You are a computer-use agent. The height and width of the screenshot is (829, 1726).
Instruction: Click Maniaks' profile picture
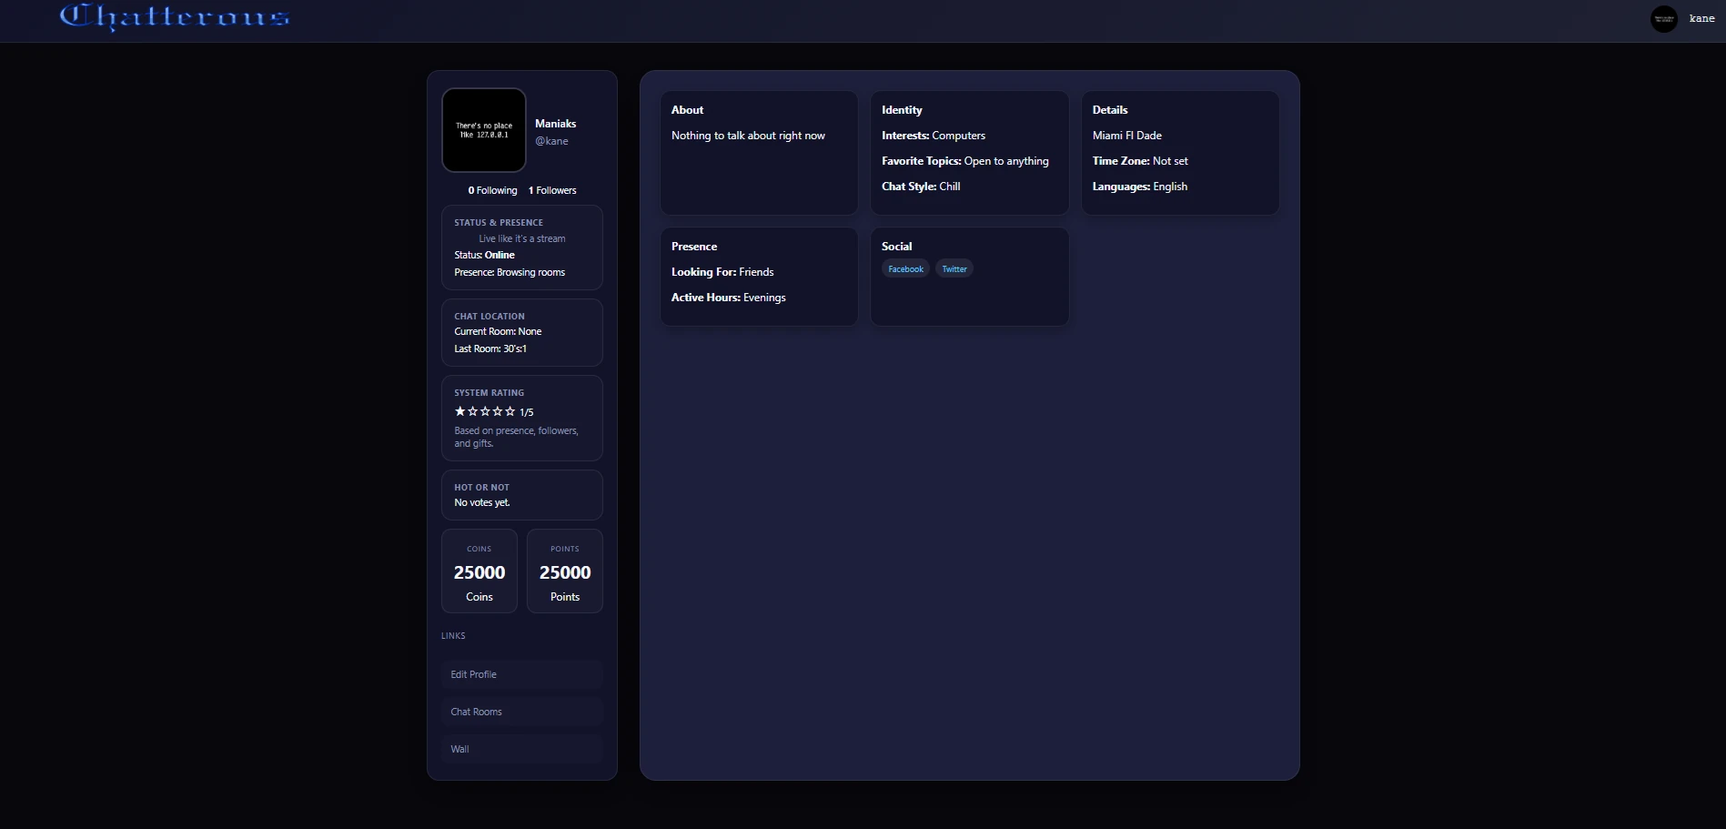click(483, 130)
